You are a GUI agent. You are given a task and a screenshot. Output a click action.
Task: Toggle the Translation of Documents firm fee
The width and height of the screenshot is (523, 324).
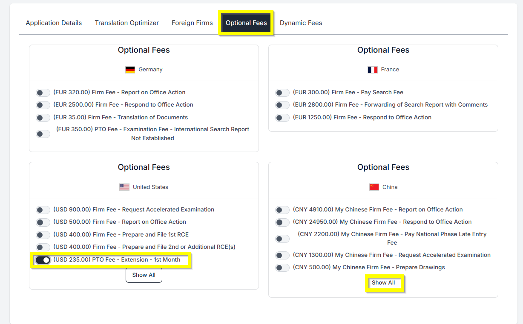pyautogui.click(x=43, y=118)
